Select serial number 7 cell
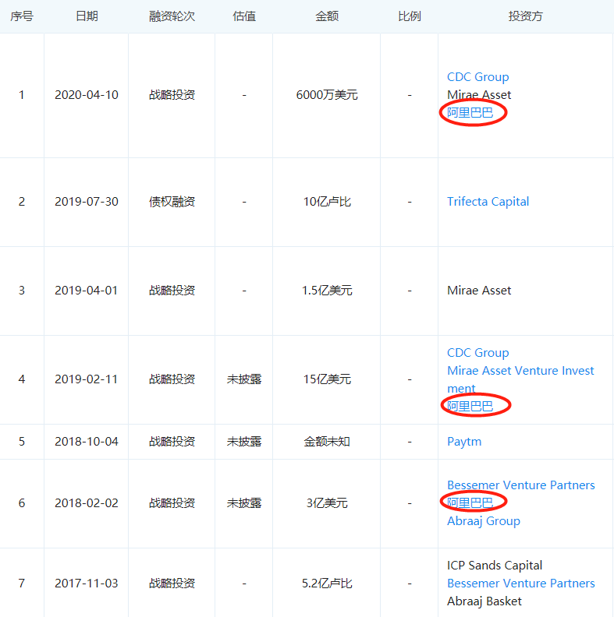This screenshot has width=614, height=617. 22,584
